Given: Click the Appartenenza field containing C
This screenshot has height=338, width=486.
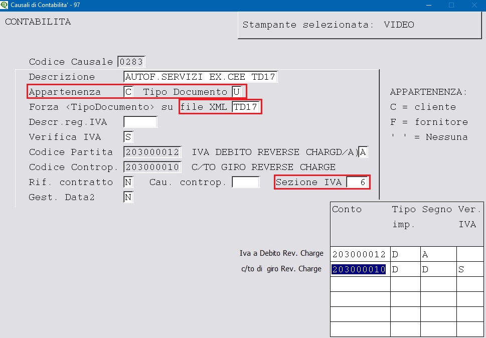Looking at the screenshot, I should 128,92.
